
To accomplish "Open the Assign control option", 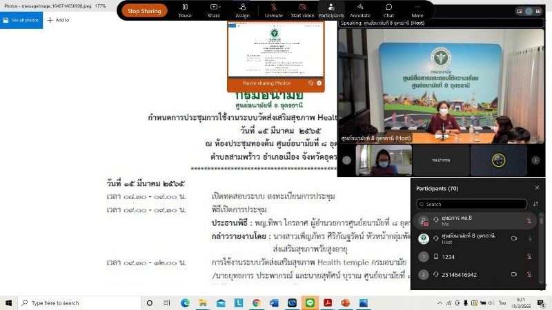I will (243, 10).
